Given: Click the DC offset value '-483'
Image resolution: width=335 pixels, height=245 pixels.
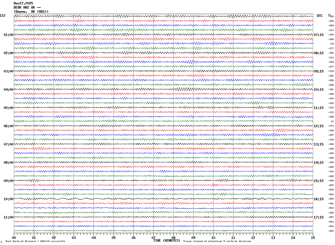Looking at the screenshot, I should click(331, 231).
